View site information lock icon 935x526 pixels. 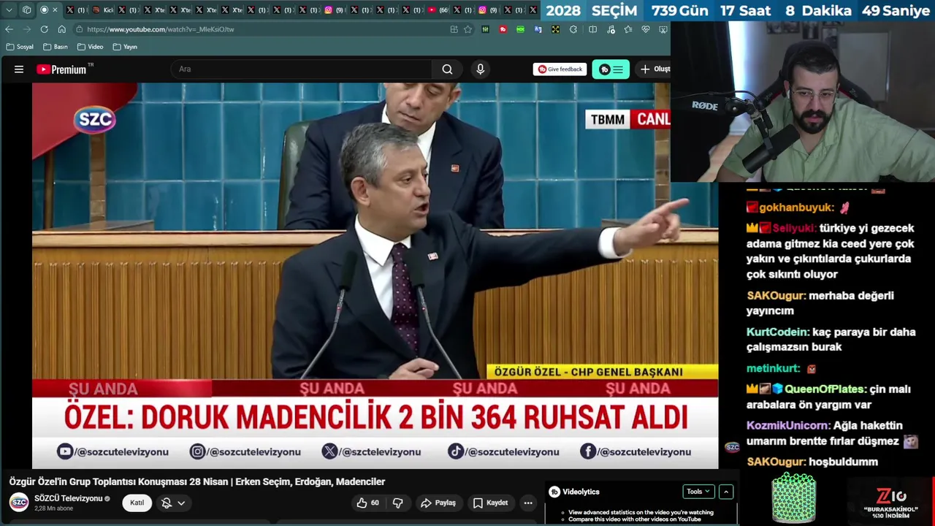(x=79, y=29)
